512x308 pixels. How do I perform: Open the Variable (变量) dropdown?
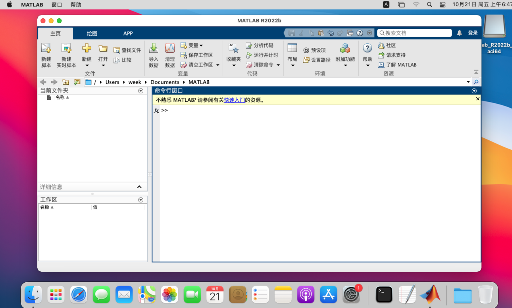point(192,45)
